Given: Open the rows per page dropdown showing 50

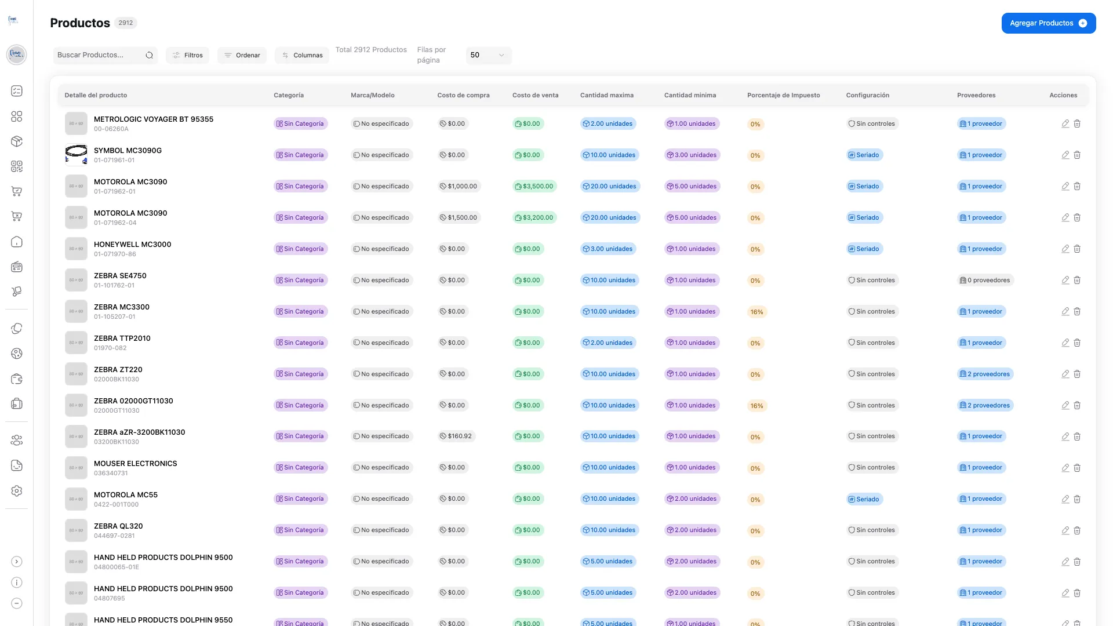Looking at the screenshot, I should pyautogui.click(x=489, y=55).
